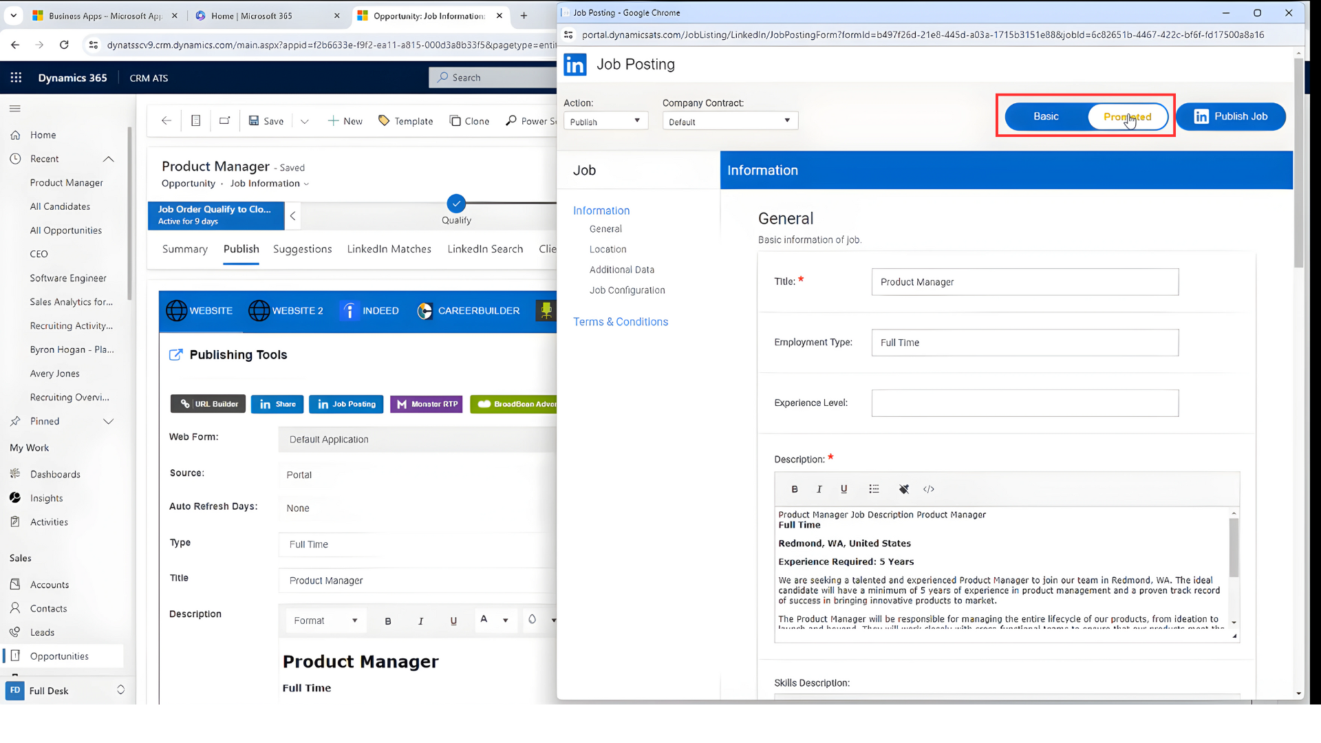Collapse the Recent section in sidebar
1321x743 pixels.
109,159
